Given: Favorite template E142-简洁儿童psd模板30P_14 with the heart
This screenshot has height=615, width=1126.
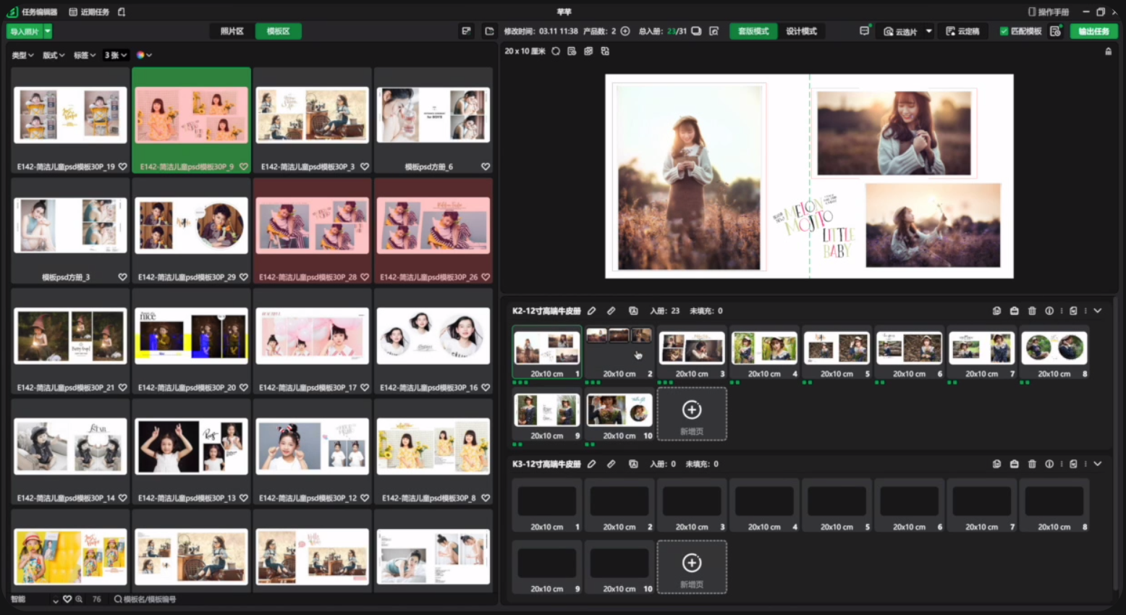Looking at the screenshot, I should 123,498.
